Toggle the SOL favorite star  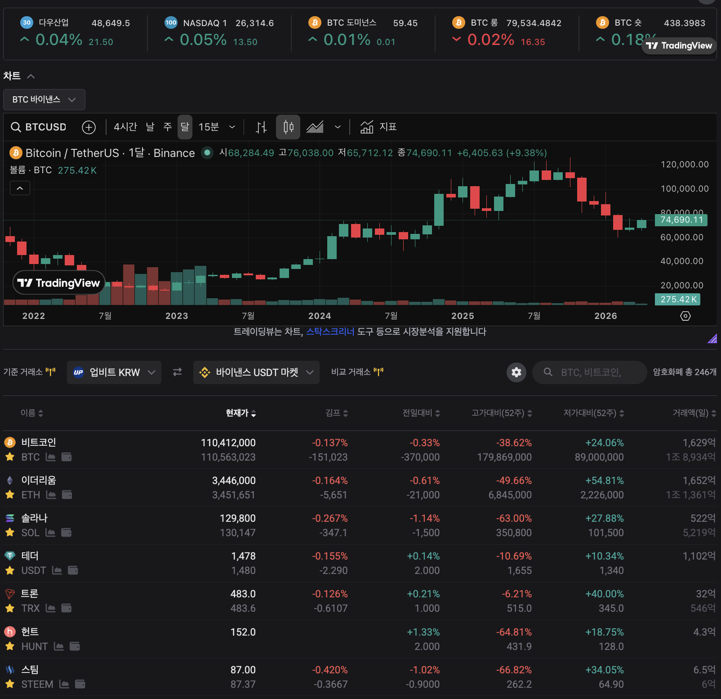pyautogui.click(x=10, y=533)
